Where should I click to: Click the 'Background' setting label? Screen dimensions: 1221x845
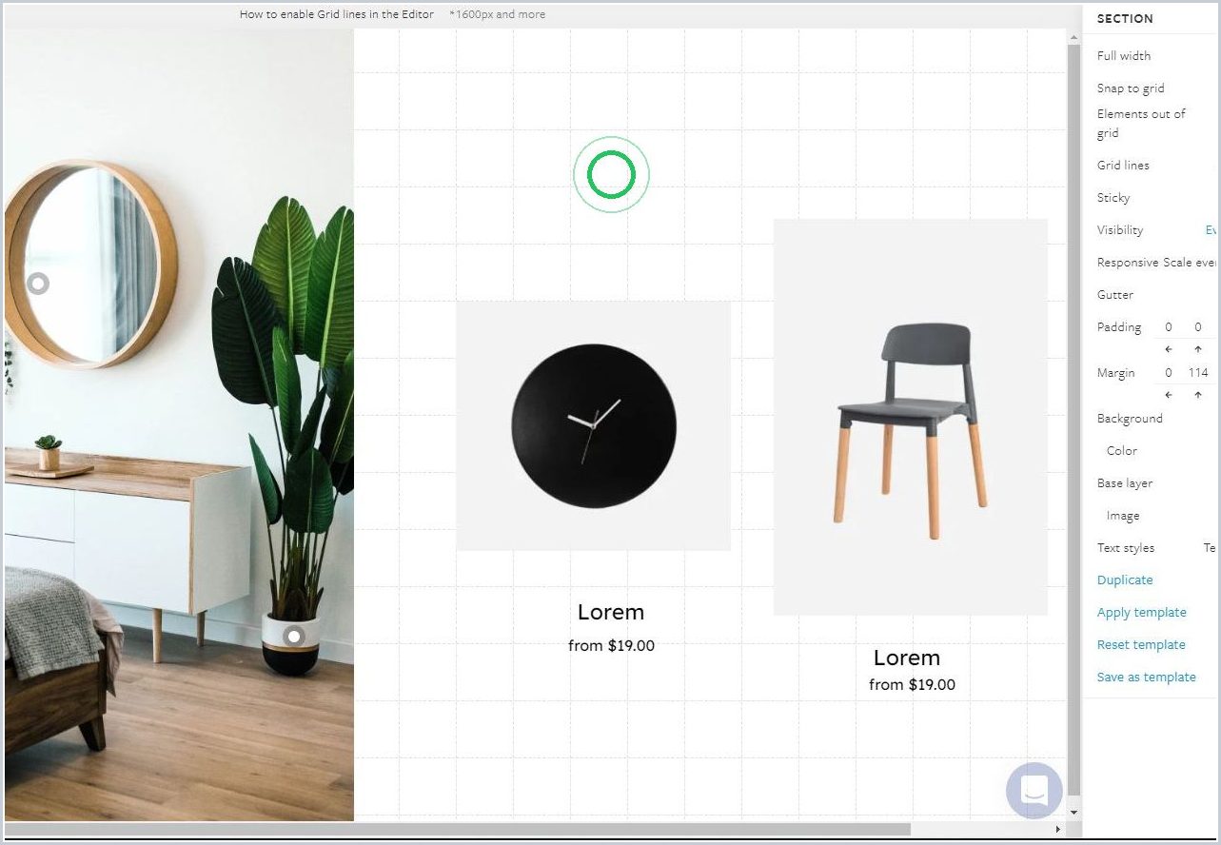pos(1130,419)
